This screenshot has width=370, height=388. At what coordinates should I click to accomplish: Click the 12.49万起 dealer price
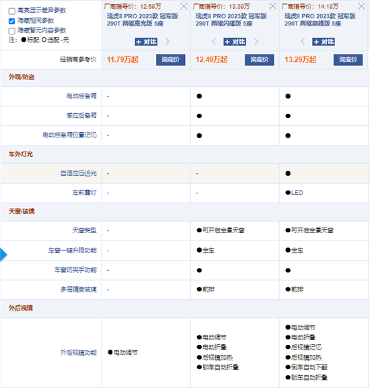point(211,60)
